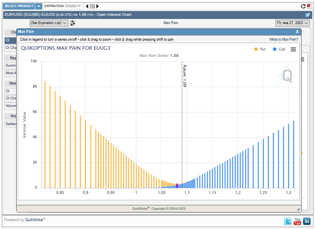Toggle the Call series in legend
This screenshot has height=229, width=315.
click(279, 49)
